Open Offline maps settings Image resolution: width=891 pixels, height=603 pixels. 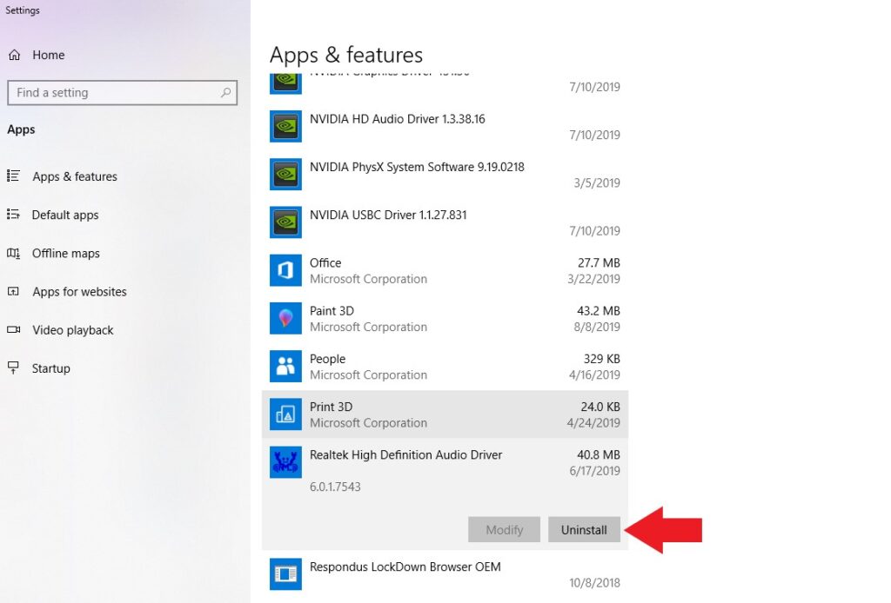66,253
